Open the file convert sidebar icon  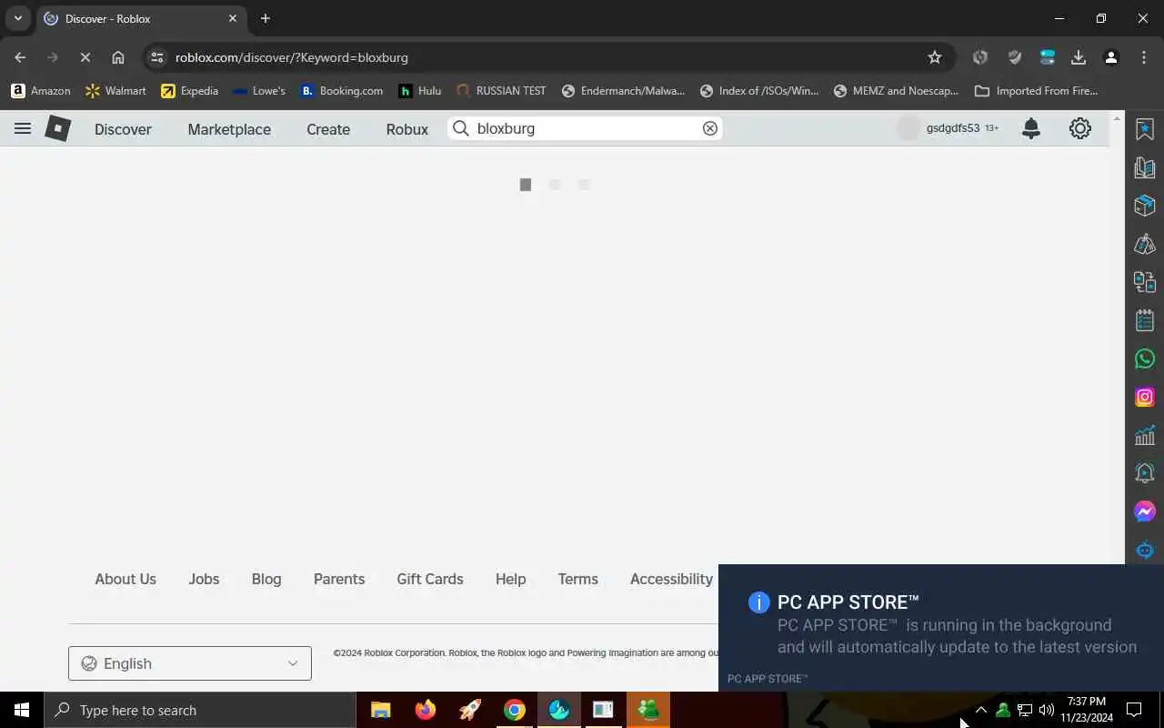click(x=1145, y=282)
